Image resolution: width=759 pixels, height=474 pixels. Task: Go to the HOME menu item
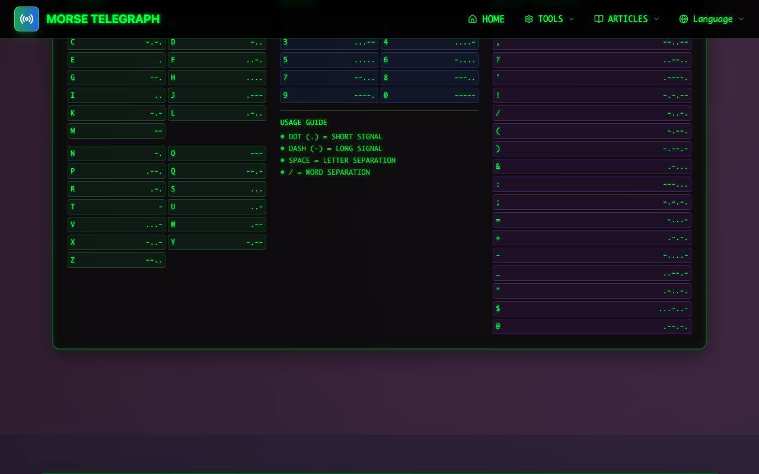coord(493,19)
